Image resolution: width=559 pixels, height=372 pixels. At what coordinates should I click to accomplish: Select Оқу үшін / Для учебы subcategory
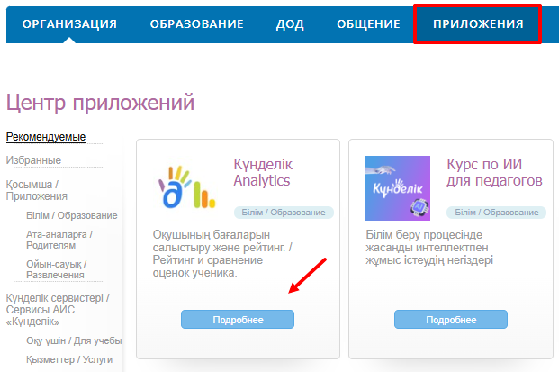[74, 340]
